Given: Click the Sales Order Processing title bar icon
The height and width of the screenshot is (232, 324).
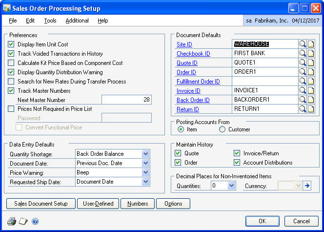Looking at the screenshot, I should click(x=7, y=8).
